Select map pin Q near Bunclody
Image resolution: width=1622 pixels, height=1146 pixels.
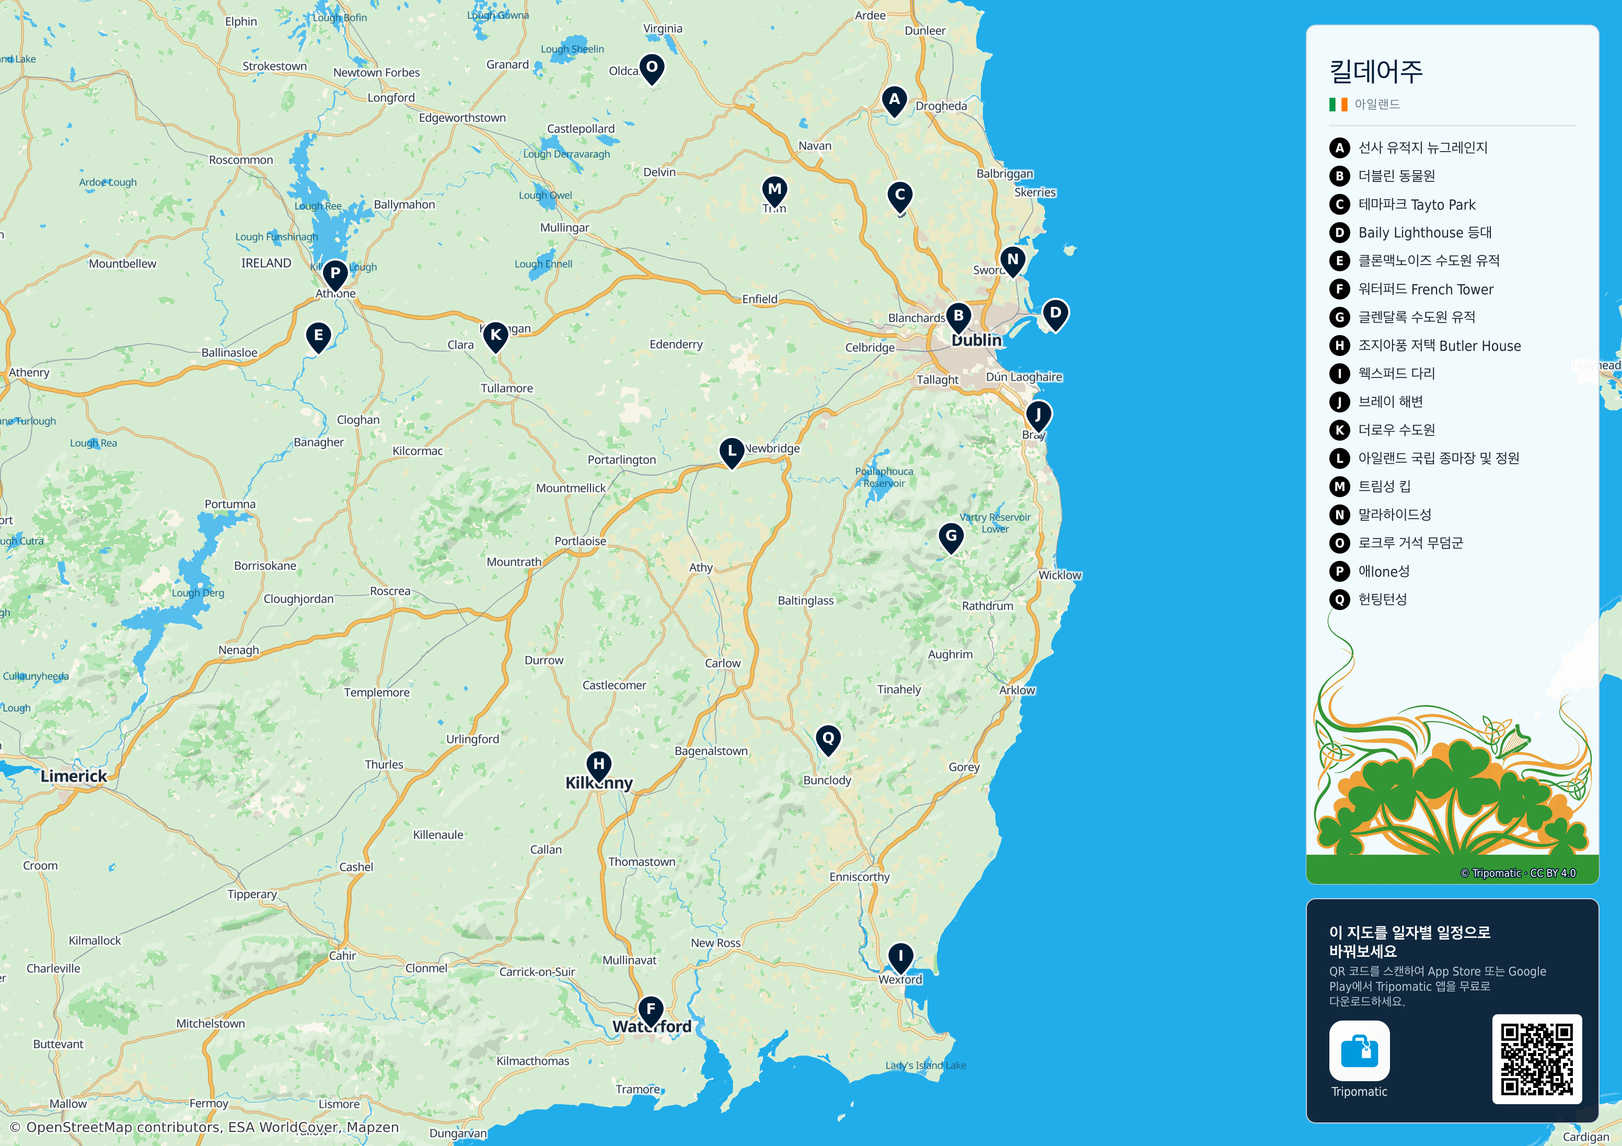point(828,740)
